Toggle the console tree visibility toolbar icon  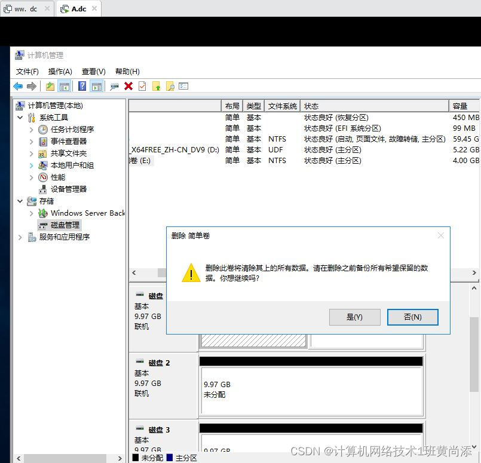point(65,85)
